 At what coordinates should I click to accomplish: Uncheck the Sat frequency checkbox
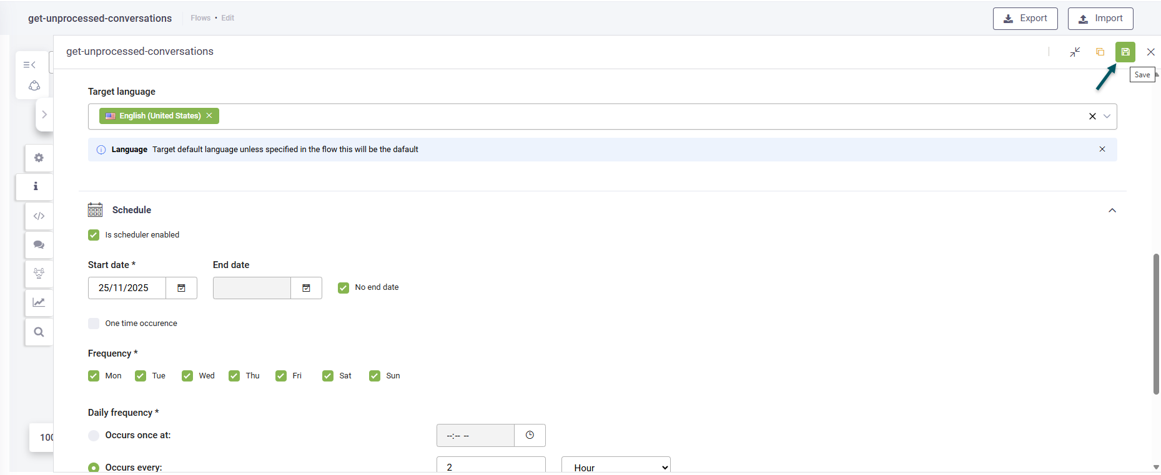(328, 376)
